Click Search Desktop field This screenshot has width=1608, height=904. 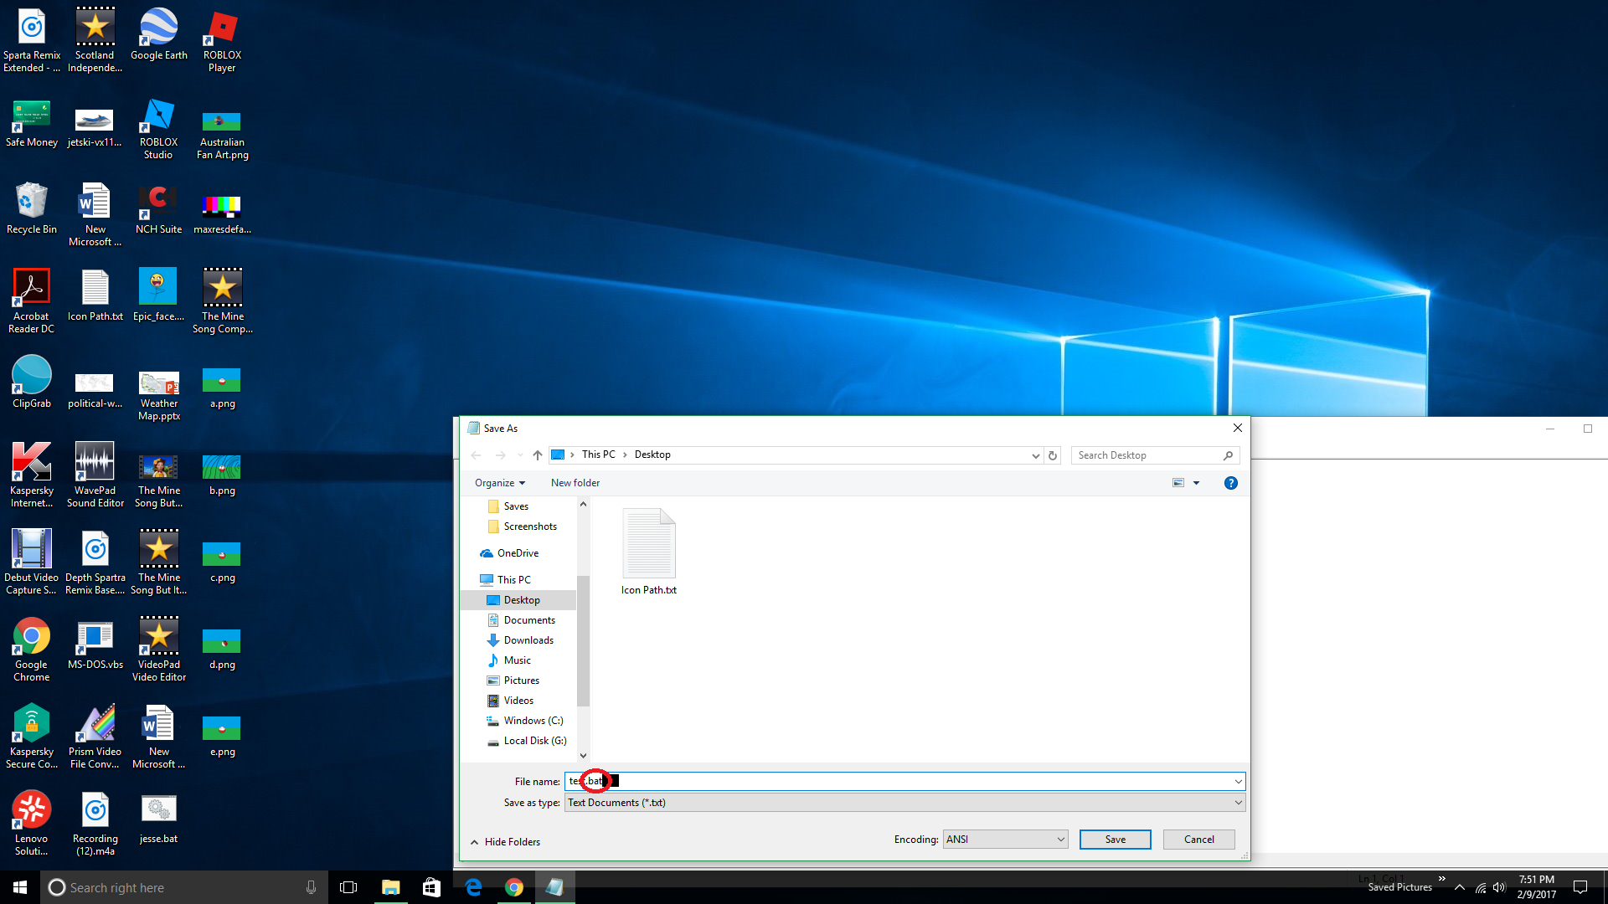click(1155, 455)
